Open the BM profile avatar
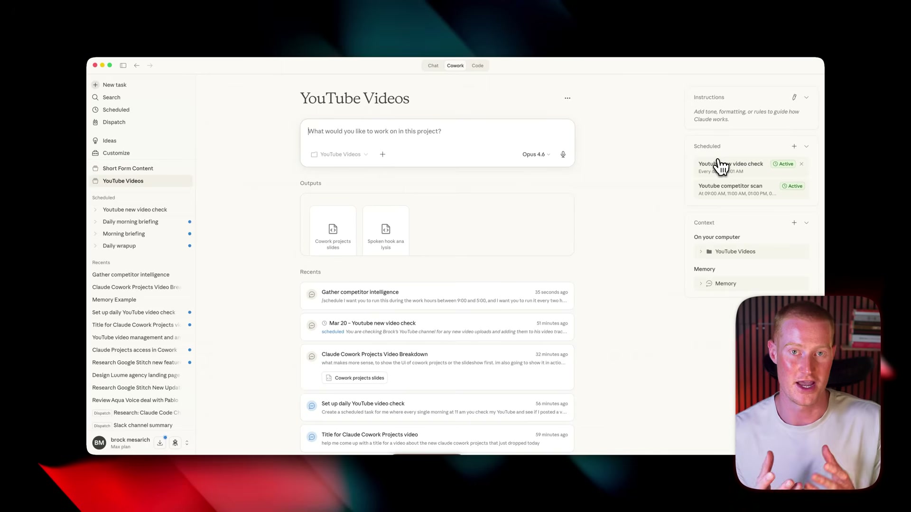 point(99,443)
